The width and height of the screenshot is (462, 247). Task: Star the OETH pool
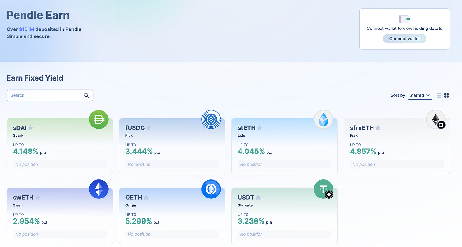coord(146,198)
